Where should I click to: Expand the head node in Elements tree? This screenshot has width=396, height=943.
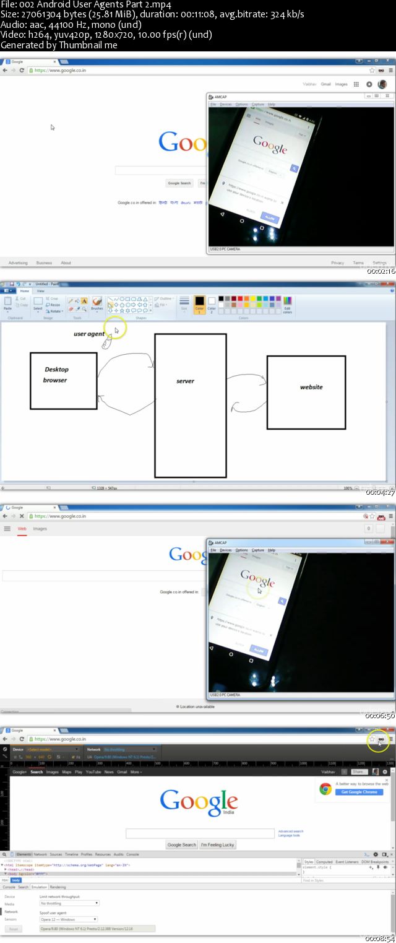pyautogui.click(x=6, y=869)
